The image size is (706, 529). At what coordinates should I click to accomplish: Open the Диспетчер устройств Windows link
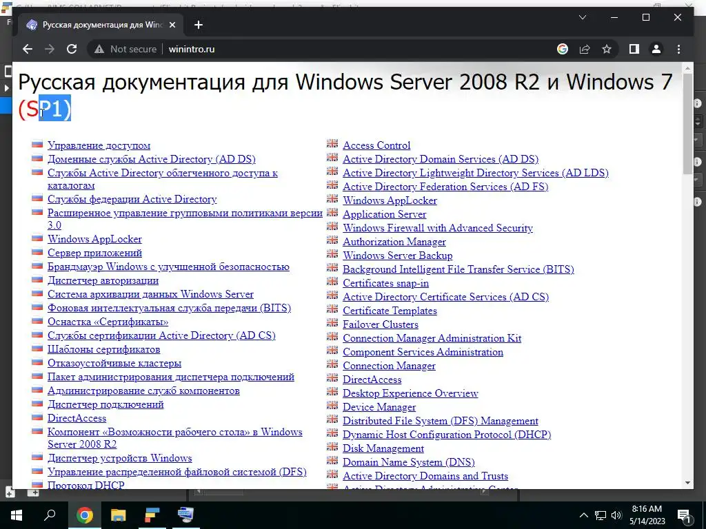click(120, 458)
